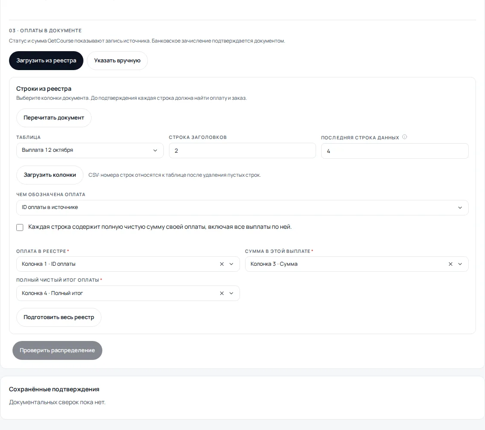Click the CSV row numbering hint text

175,175
